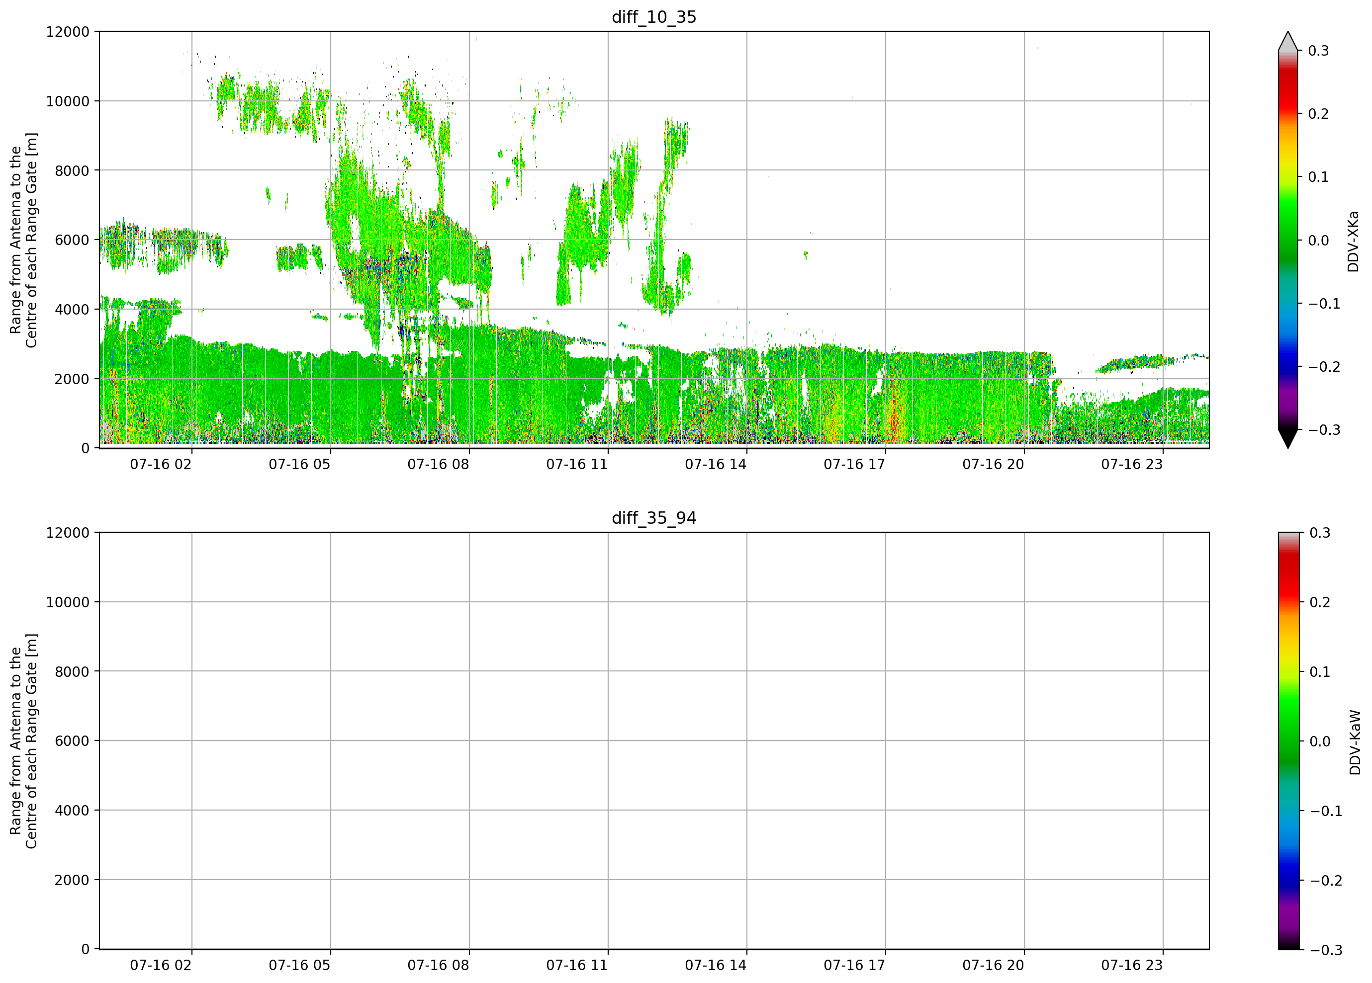Click the upper arrow of the top colorbar

(1288, 41)
